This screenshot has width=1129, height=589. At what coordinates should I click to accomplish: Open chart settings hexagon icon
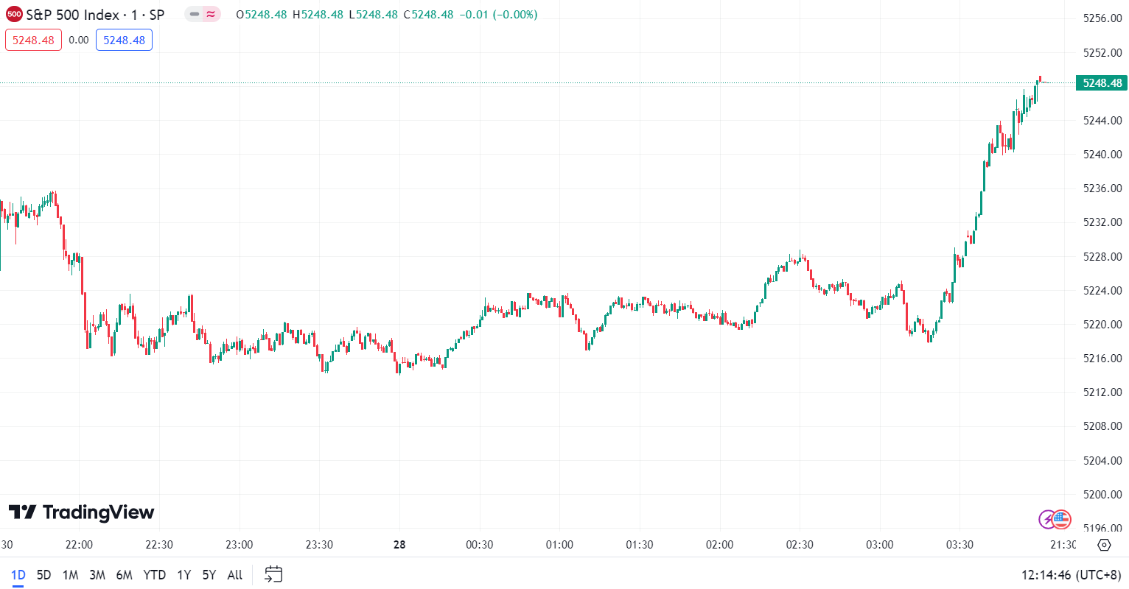[1104, 545]
